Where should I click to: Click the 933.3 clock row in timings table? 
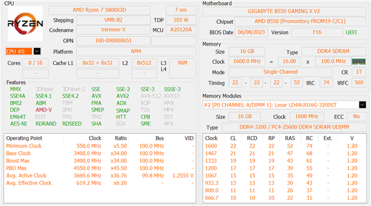click(285, 183)
